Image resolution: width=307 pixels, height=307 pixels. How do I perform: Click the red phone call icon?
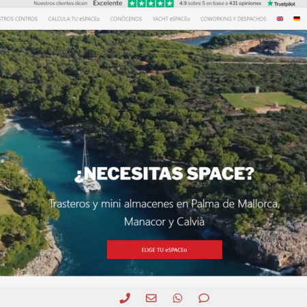click(125, 298)
